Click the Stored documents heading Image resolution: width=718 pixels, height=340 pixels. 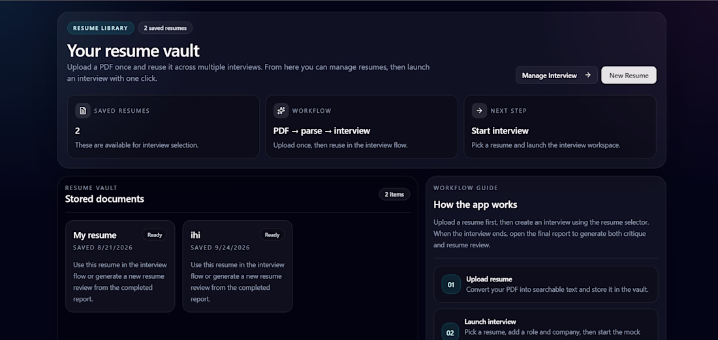[x=104, y=199]
